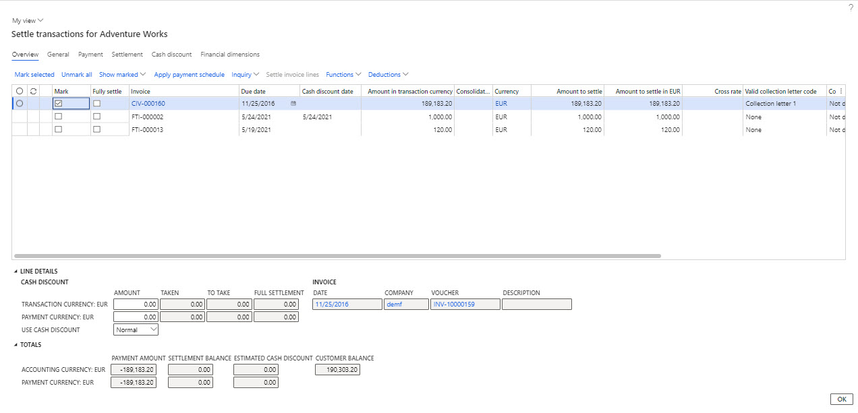Switch to the Cash discount tab
This screenshot has width=858, height=413.
pos(171,55)
